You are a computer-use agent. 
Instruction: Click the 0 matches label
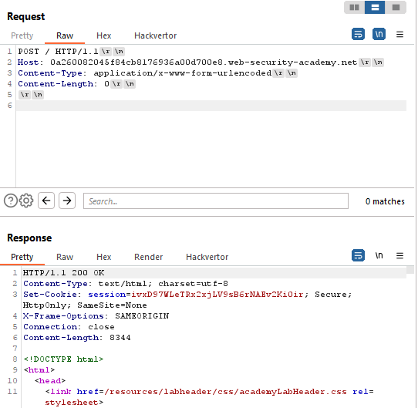pyautogui.click(x=385, y=201)
